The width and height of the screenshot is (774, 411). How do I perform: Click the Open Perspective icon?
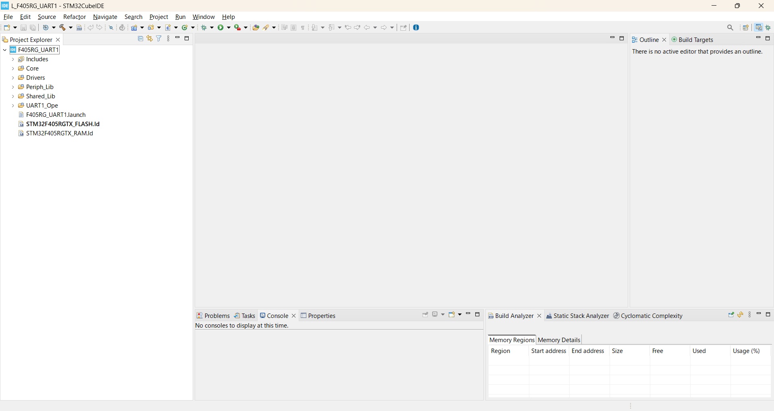click(x=747, y=28)
